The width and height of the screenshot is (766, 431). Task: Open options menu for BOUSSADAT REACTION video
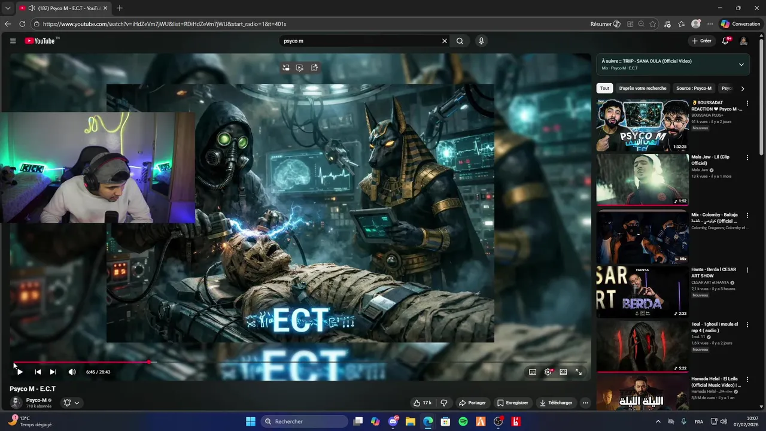(x=747, y=103)
